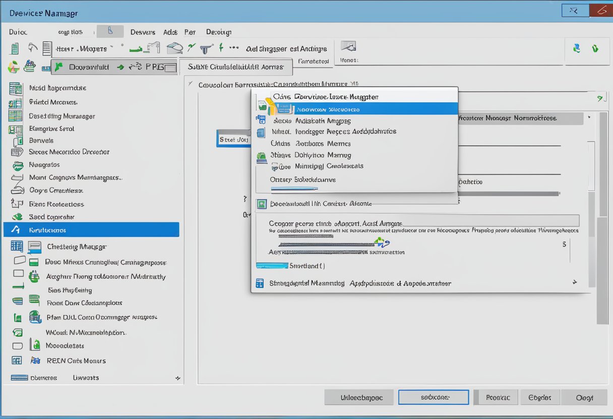The height and width of the screenshot is (419, 613).
Task: Click the blue progress bar beside 'Snertiand'
Action: [272, 265]
